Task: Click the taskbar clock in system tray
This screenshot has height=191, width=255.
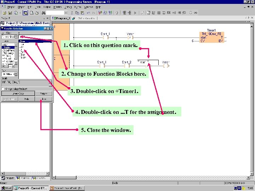Action: (x=250, y=188)
